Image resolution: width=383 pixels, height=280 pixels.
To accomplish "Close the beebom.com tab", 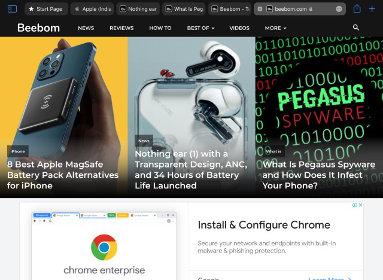I will [x=260, y=9].
